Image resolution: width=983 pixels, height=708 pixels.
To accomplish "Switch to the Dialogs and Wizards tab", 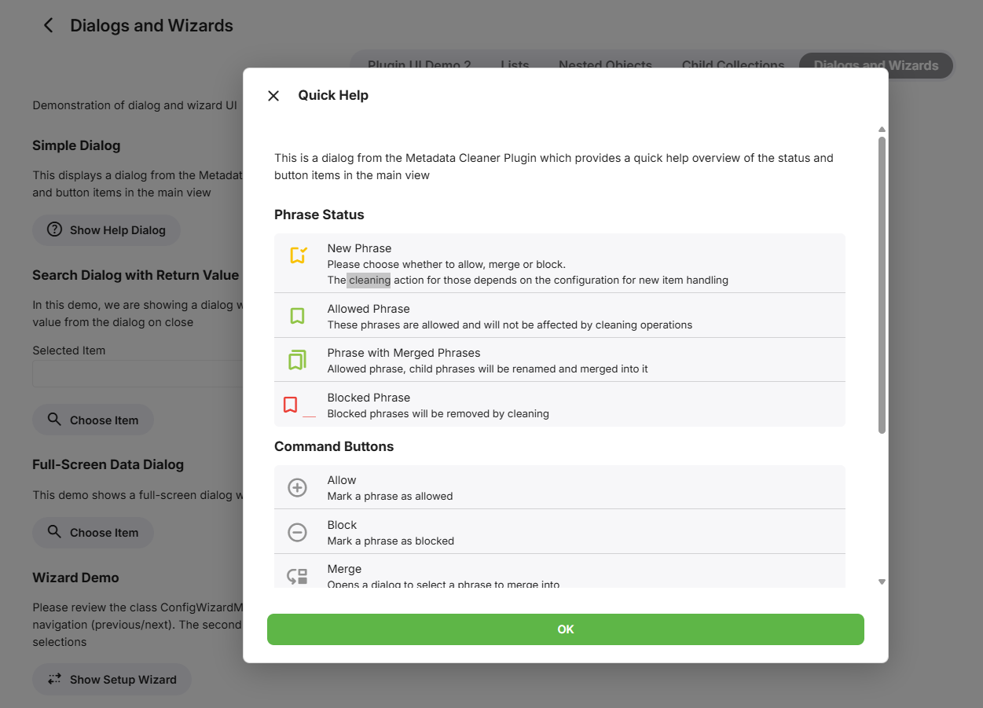I will [x=875, y=66].
